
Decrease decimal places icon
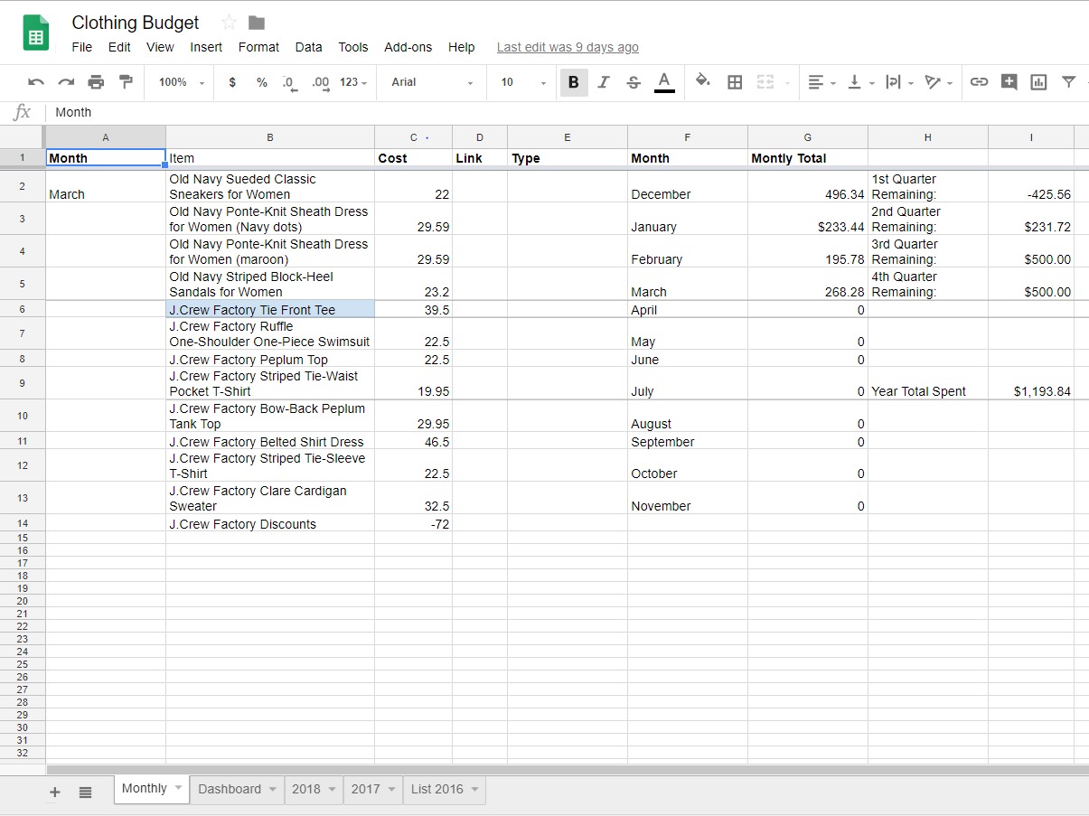pyautogui.click(x=289, y=82)
